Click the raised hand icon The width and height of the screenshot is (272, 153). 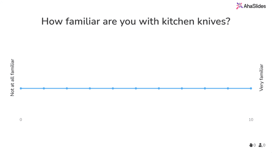251,145
